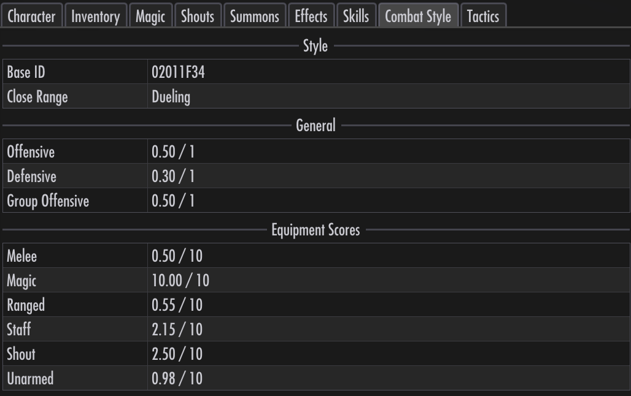Select the Melee equipment score row
This screenshot has width=631, height=396.
click(316, 256)
